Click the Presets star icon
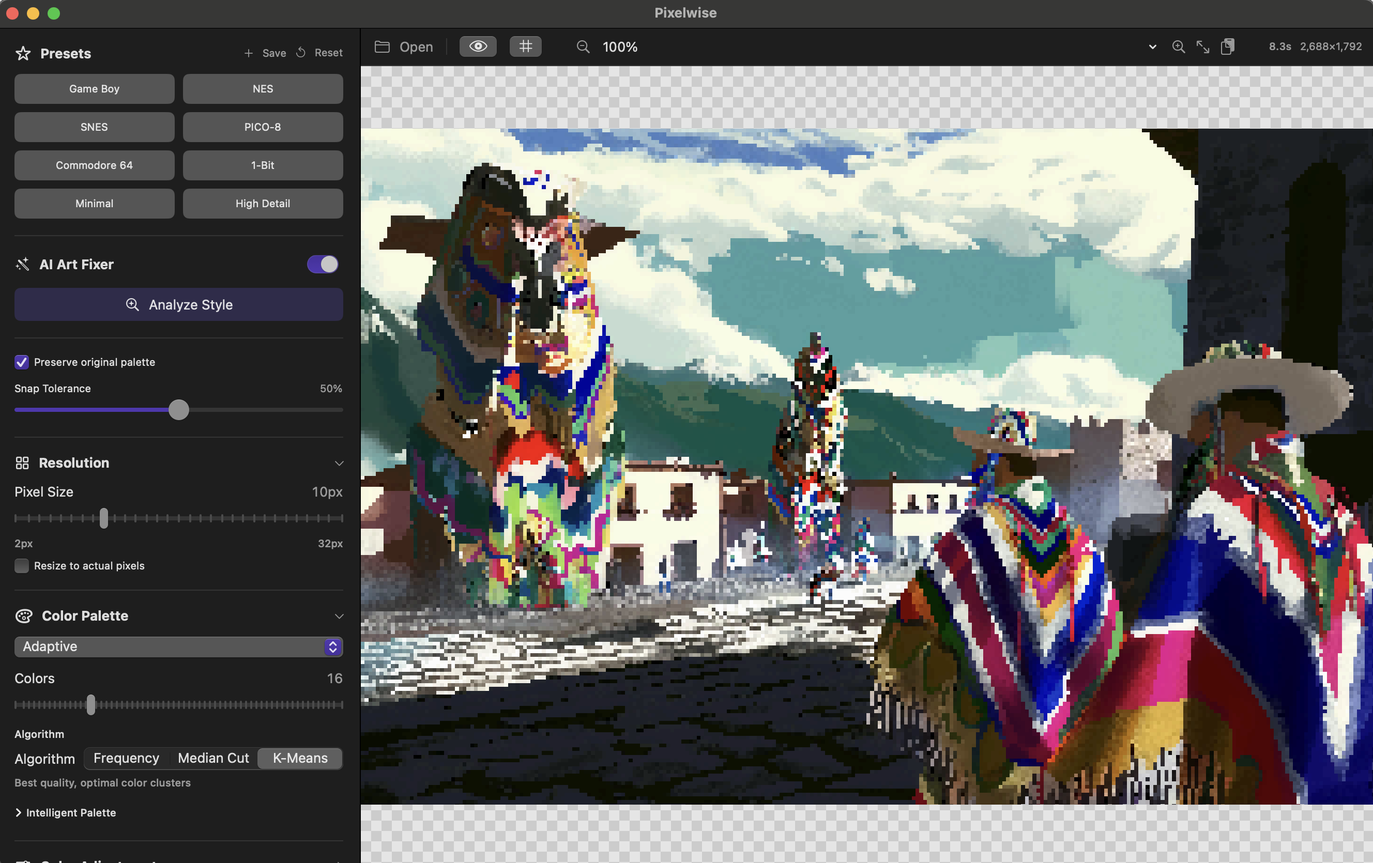 [23, 54]
